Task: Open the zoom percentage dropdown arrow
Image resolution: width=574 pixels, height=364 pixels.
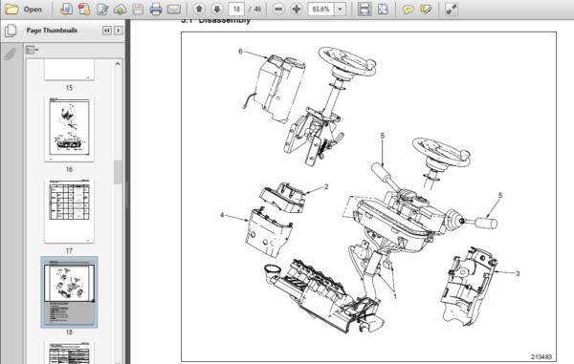Action: coord(340,10)
